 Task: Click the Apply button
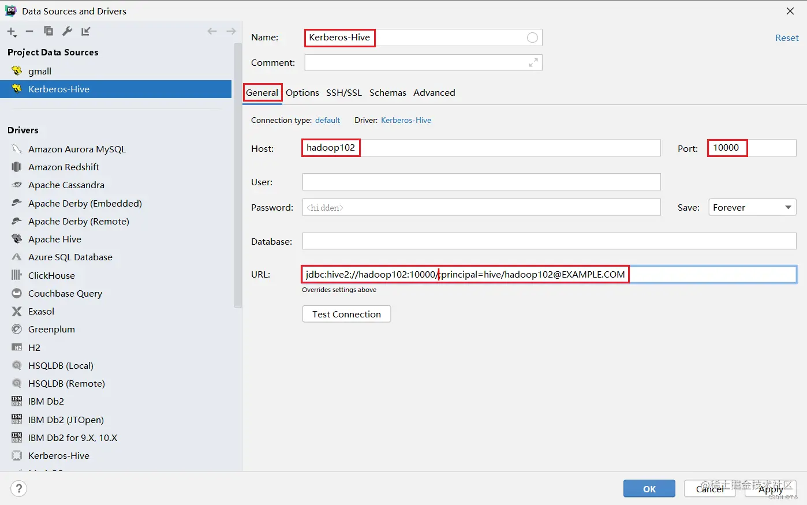click(x=771, y=489)
